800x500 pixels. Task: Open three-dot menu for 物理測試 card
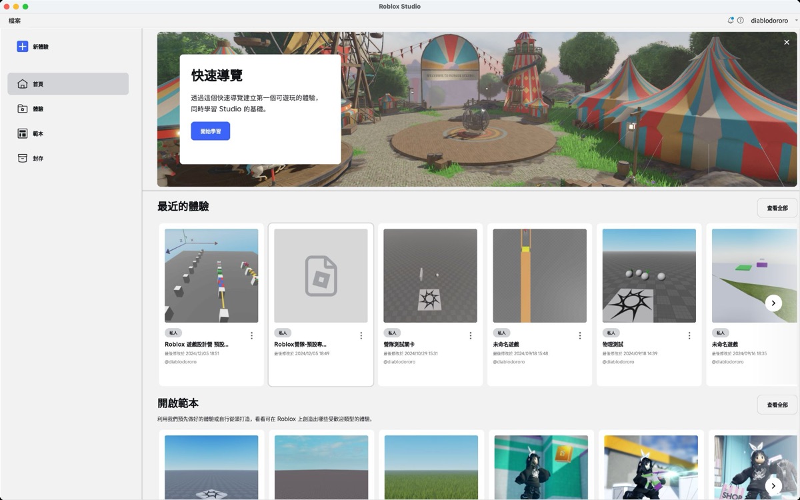689,335
